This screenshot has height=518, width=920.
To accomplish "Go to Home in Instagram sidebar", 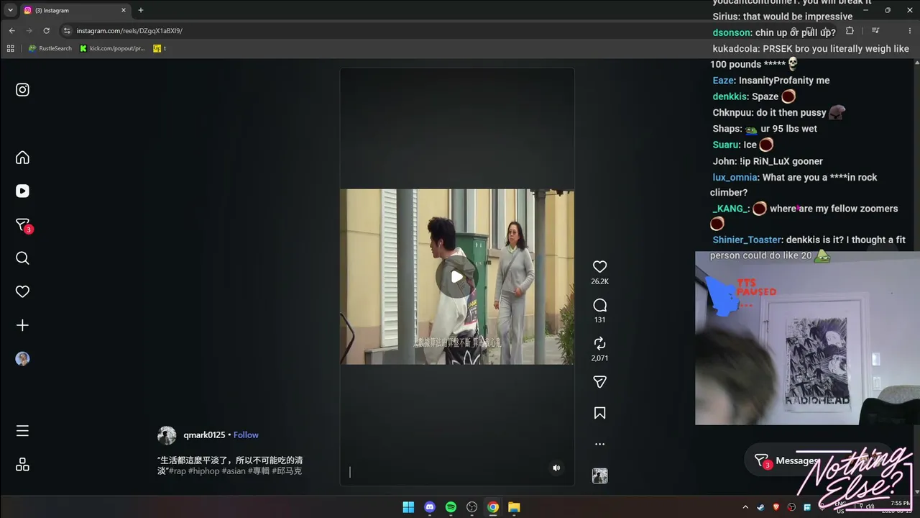I will [x=22, y=158].
